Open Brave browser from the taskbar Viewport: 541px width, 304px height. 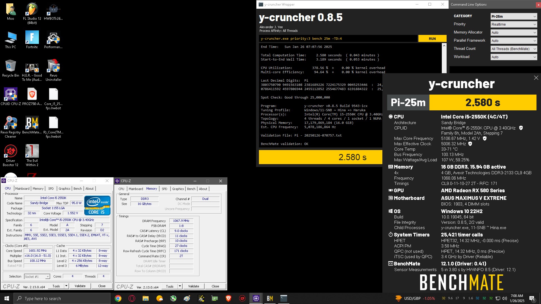pyautogui.click(x=229, y=298)
